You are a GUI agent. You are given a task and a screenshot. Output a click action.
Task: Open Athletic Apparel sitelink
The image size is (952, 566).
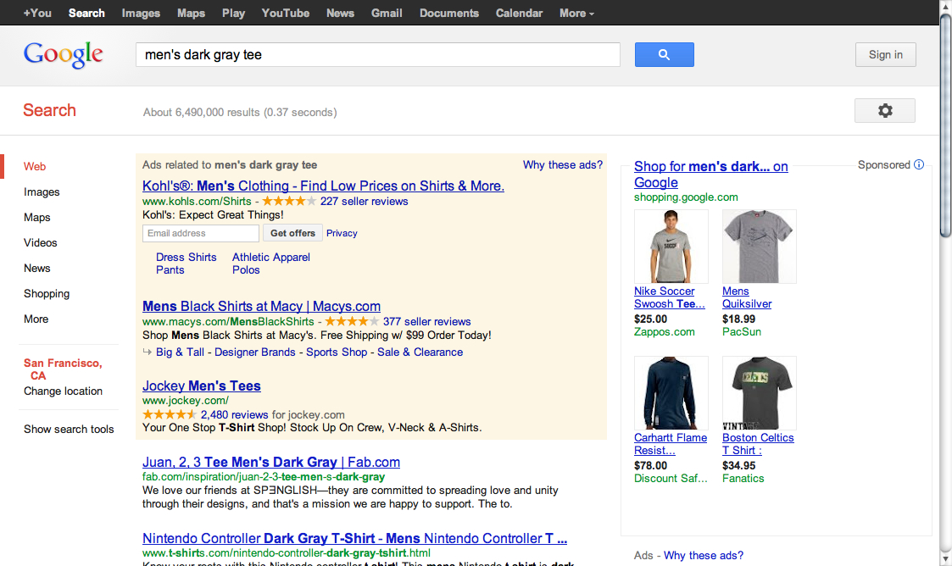pyautogui.click(x=270, y=258)
